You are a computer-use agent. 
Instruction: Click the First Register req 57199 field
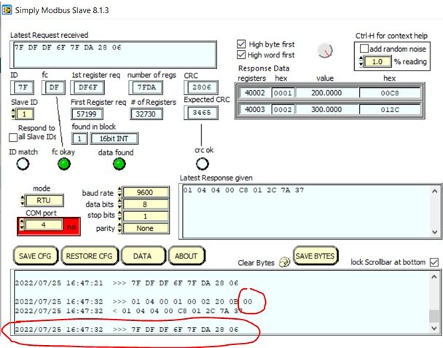pos(87,114)
